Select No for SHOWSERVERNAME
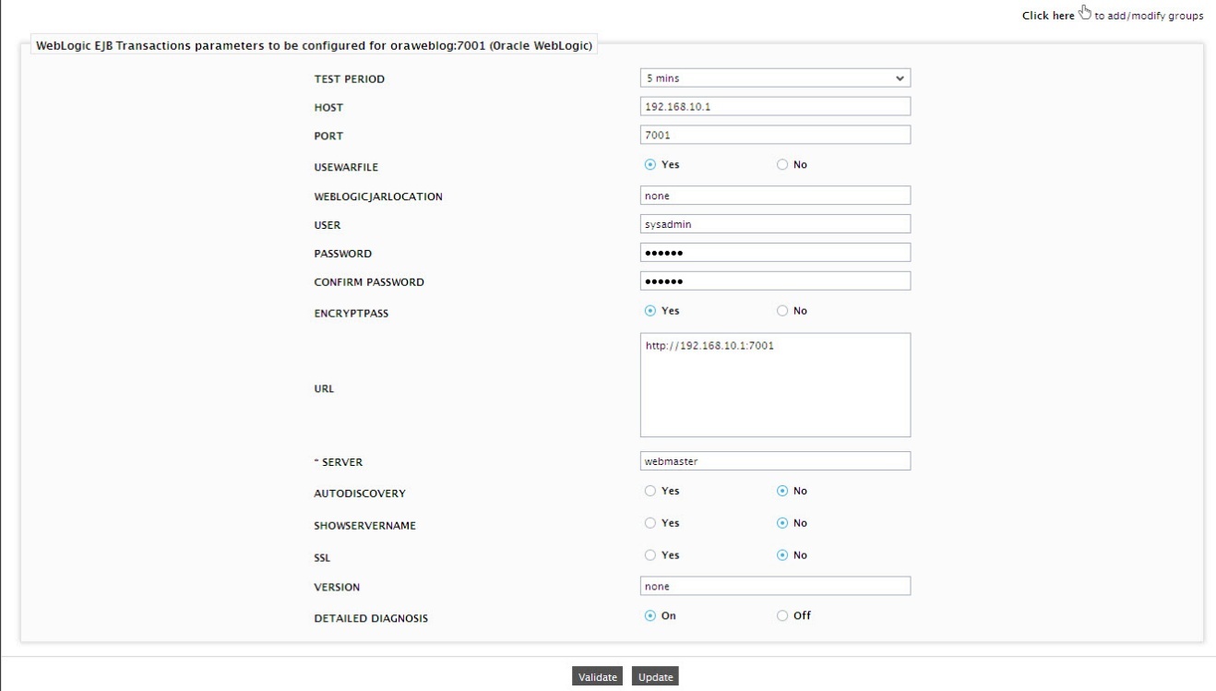1216x691 pixels. 782,523
